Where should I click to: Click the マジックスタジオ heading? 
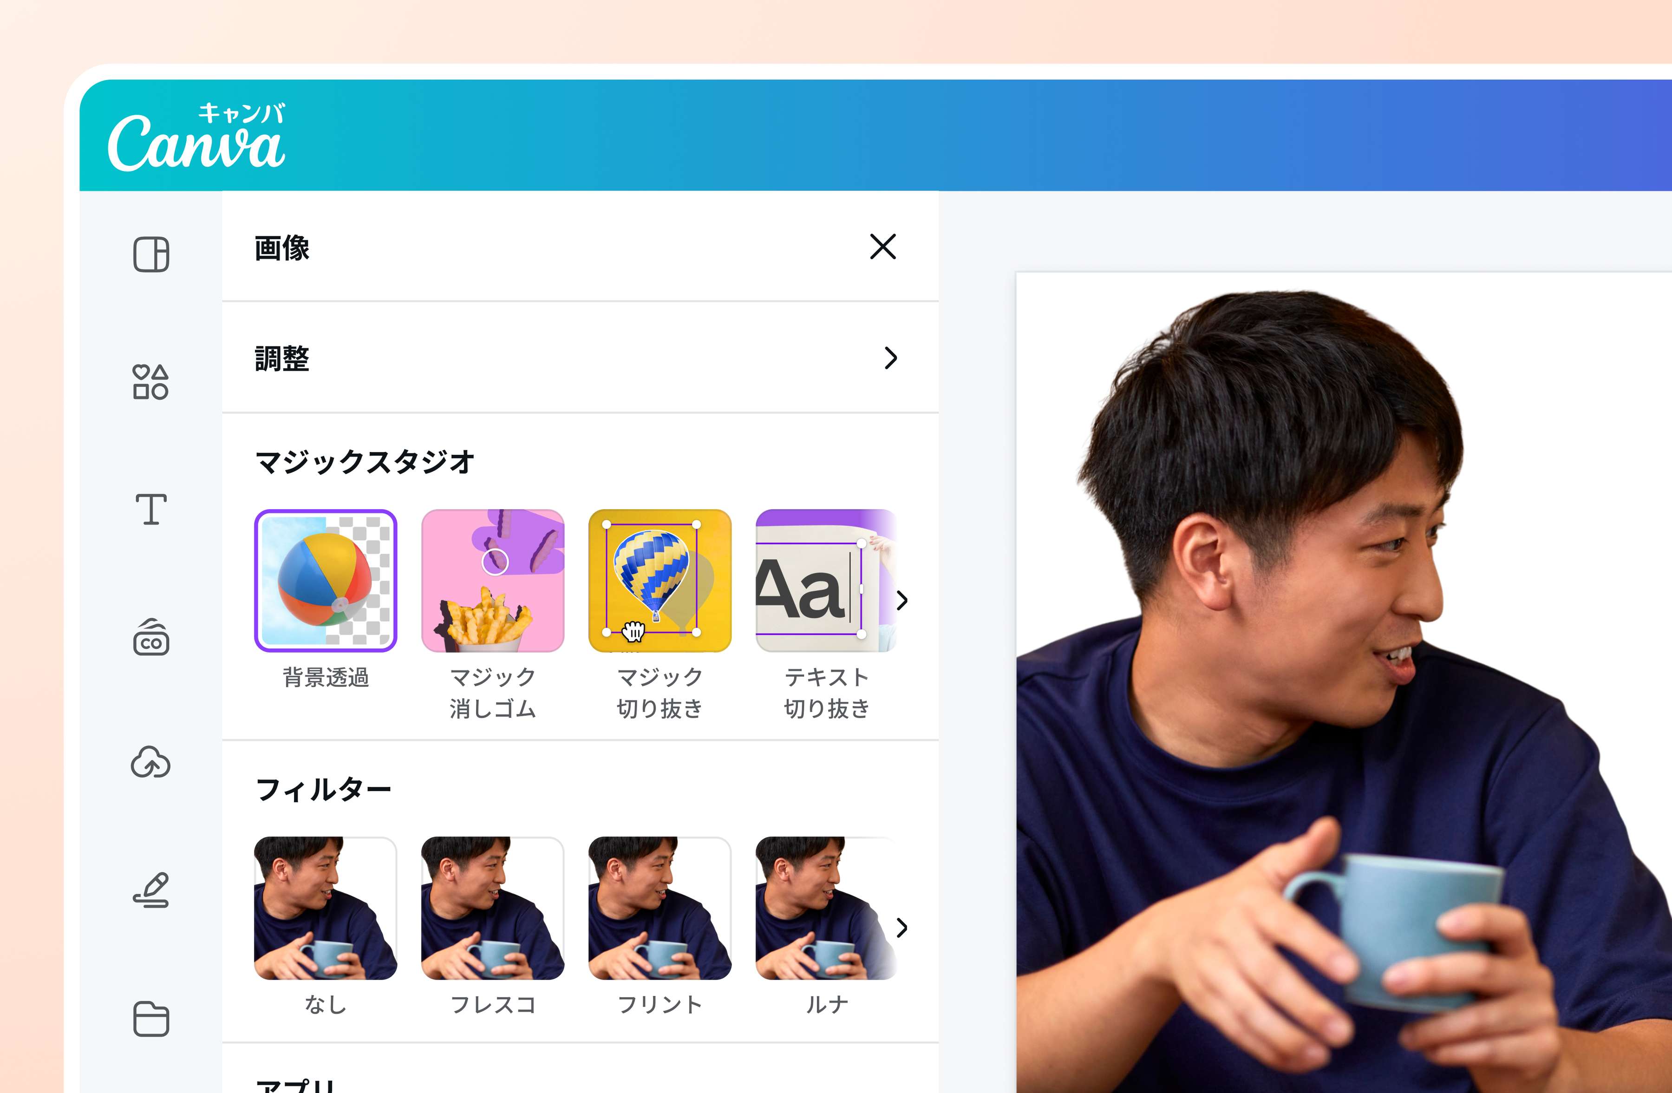pyautogui.click(x=366, y=462)
